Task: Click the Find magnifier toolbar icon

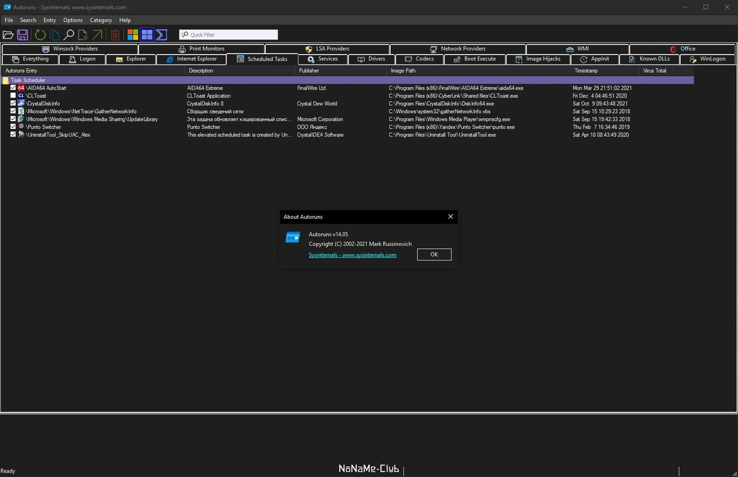Action: click(x=69, y=35)
